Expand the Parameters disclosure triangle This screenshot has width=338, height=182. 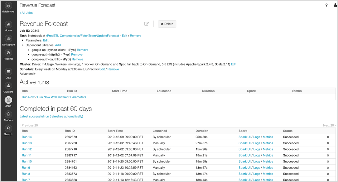coord(22,41)
